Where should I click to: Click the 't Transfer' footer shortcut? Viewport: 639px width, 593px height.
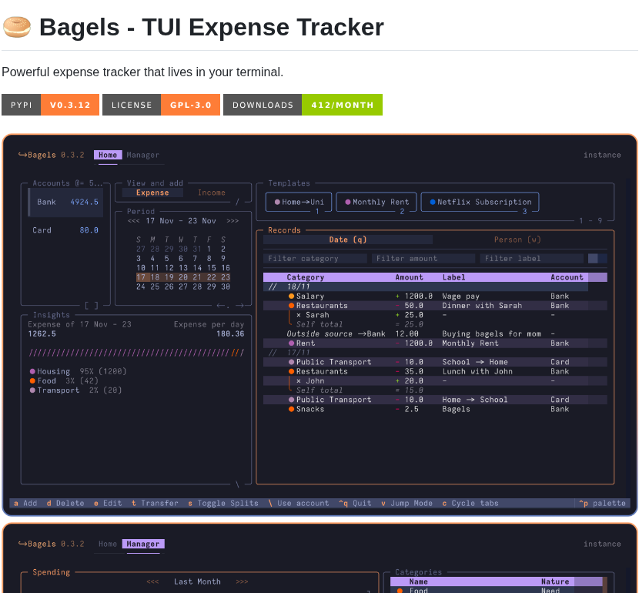[x=155, y=504]
